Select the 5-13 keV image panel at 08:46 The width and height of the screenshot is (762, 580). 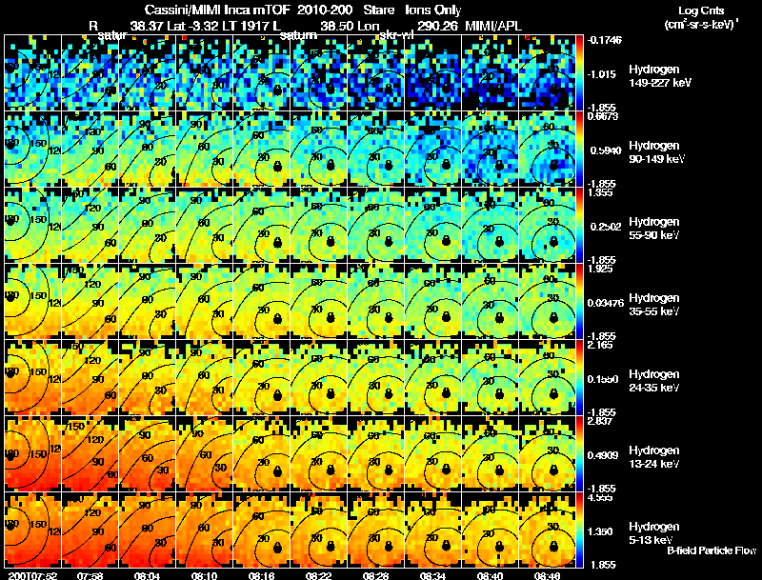[x=547, y=530]
